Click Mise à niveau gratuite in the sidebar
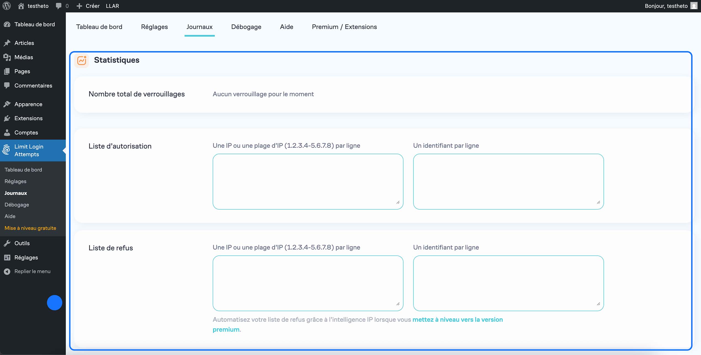 pyautogui.click(x=30, y=228)
